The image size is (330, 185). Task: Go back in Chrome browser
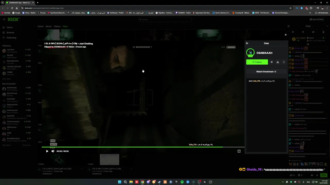point(3,8)
